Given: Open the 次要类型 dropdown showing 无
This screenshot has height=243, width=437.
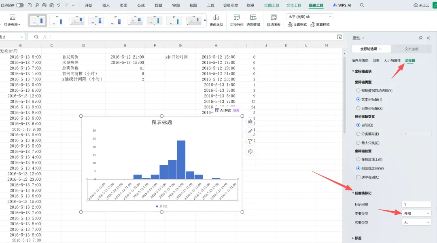Looking at the screenshot, I should click(416, 222).
